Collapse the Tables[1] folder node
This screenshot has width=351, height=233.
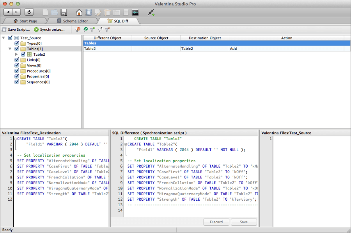[x=10, y=49]
